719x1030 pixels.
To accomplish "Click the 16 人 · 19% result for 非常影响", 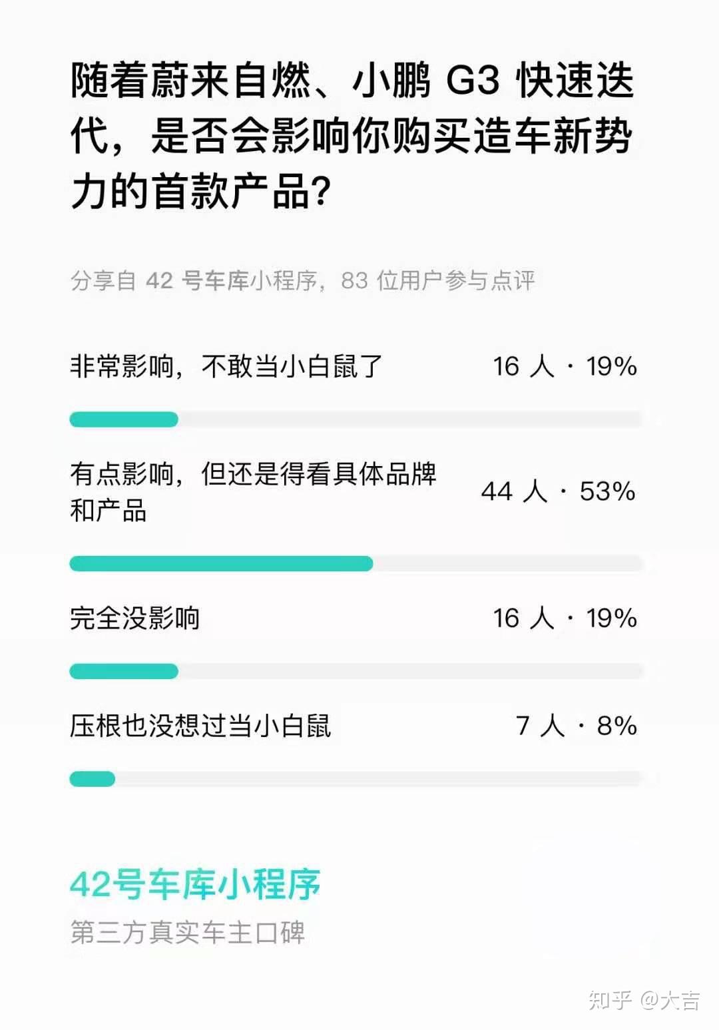I will 565,366.
